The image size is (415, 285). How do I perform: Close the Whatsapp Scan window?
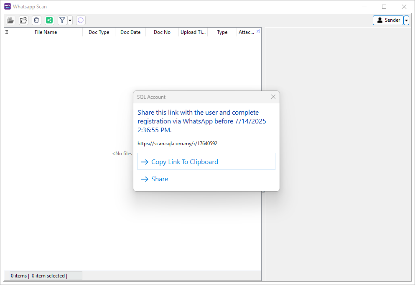pos(404,7)
